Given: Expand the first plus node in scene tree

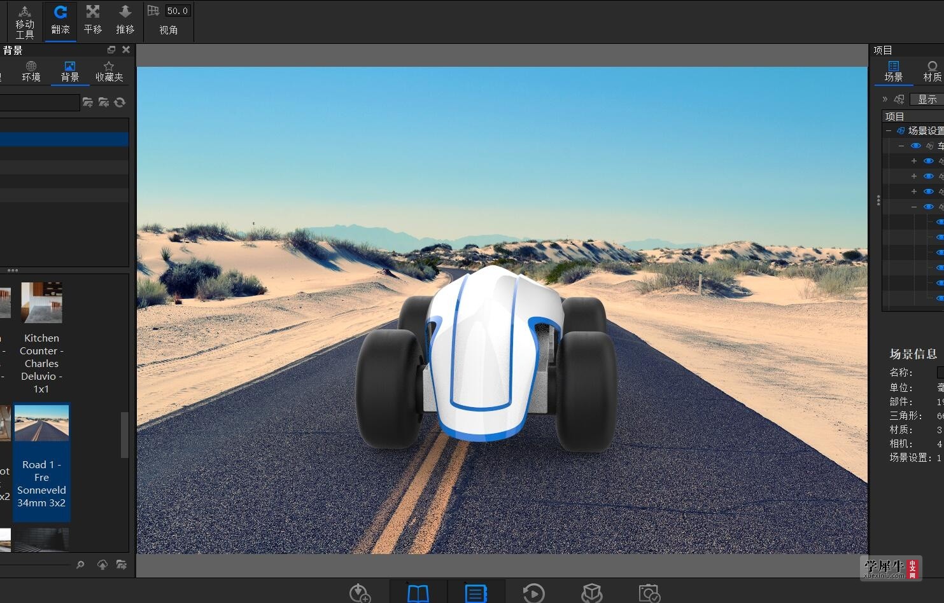Looking at the screenshot, I should click(914, 161).
